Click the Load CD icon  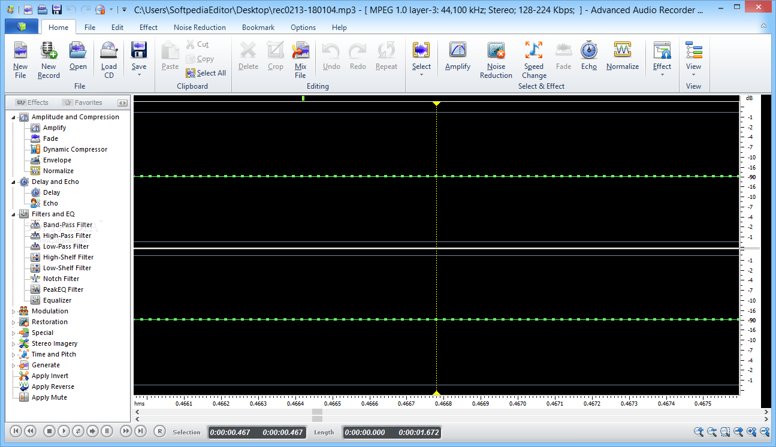(x=109, y=50)
